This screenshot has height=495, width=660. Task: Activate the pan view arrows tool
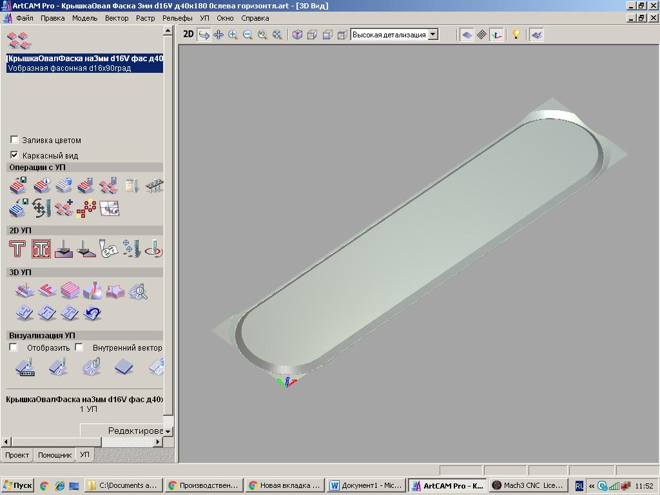pyautogui.click(x=218, y=35)
